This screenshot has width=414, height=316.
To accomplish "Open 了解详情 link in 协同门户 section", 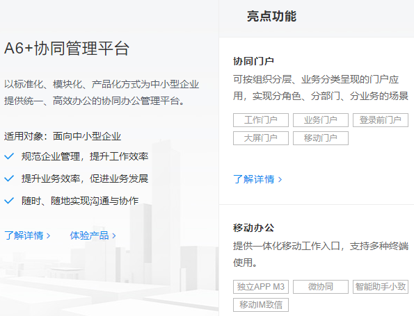I will pyautogui.click(x=257, y=179).
